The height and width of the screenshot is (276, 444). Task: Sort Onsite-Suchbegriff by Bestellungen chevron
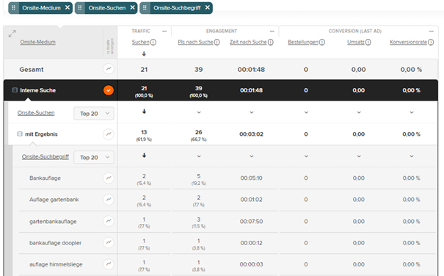(x=306, y=156)
